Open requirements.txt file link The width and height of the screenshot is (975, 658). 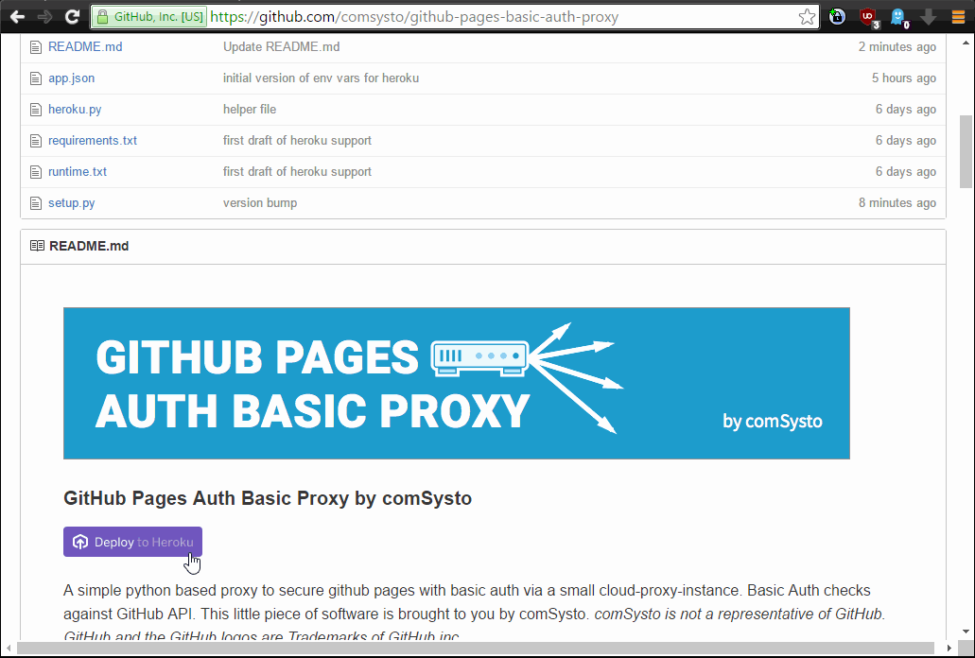(x=93, y=141)
